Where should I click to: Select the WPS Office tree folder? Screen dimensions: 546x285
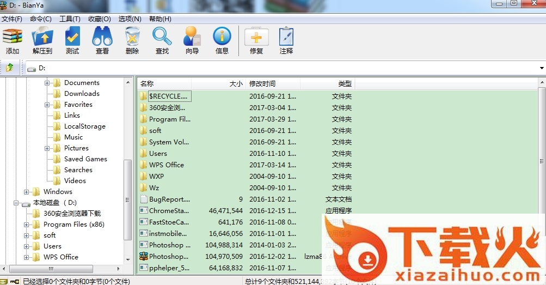[x=61, y=257]
